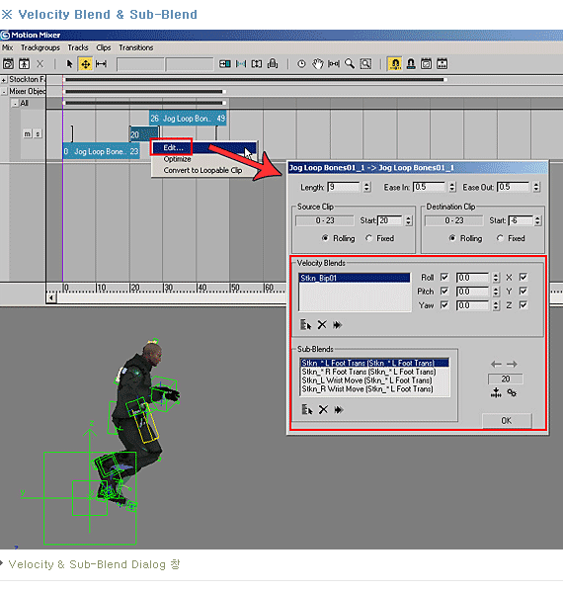Expand the Stockton trackgroup plus box
Viewport: 563px width, 591px height.
coord(4,80)
